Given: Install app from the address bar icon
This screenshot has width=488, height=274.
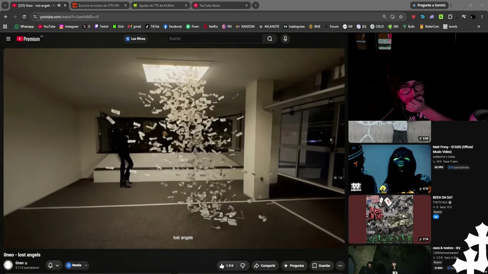Looking at the screenshot, I should click(393, 17).
